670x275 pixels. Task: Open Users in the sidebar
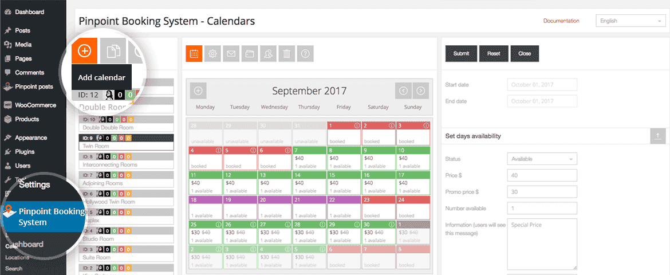22,166
